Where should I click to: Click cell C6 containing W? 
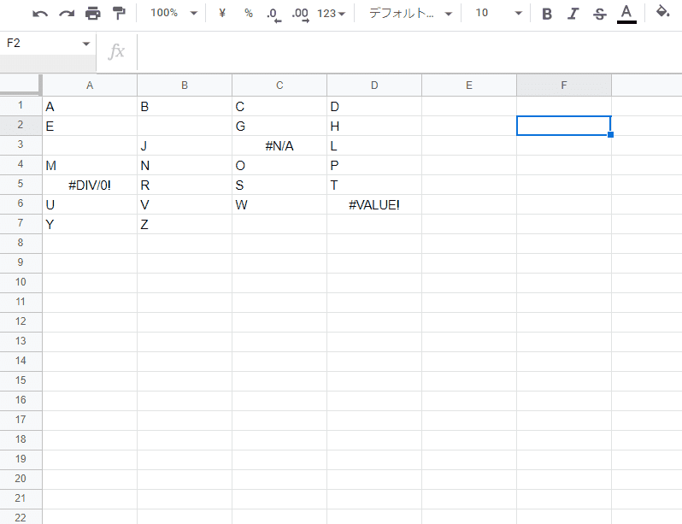point(279,204)
